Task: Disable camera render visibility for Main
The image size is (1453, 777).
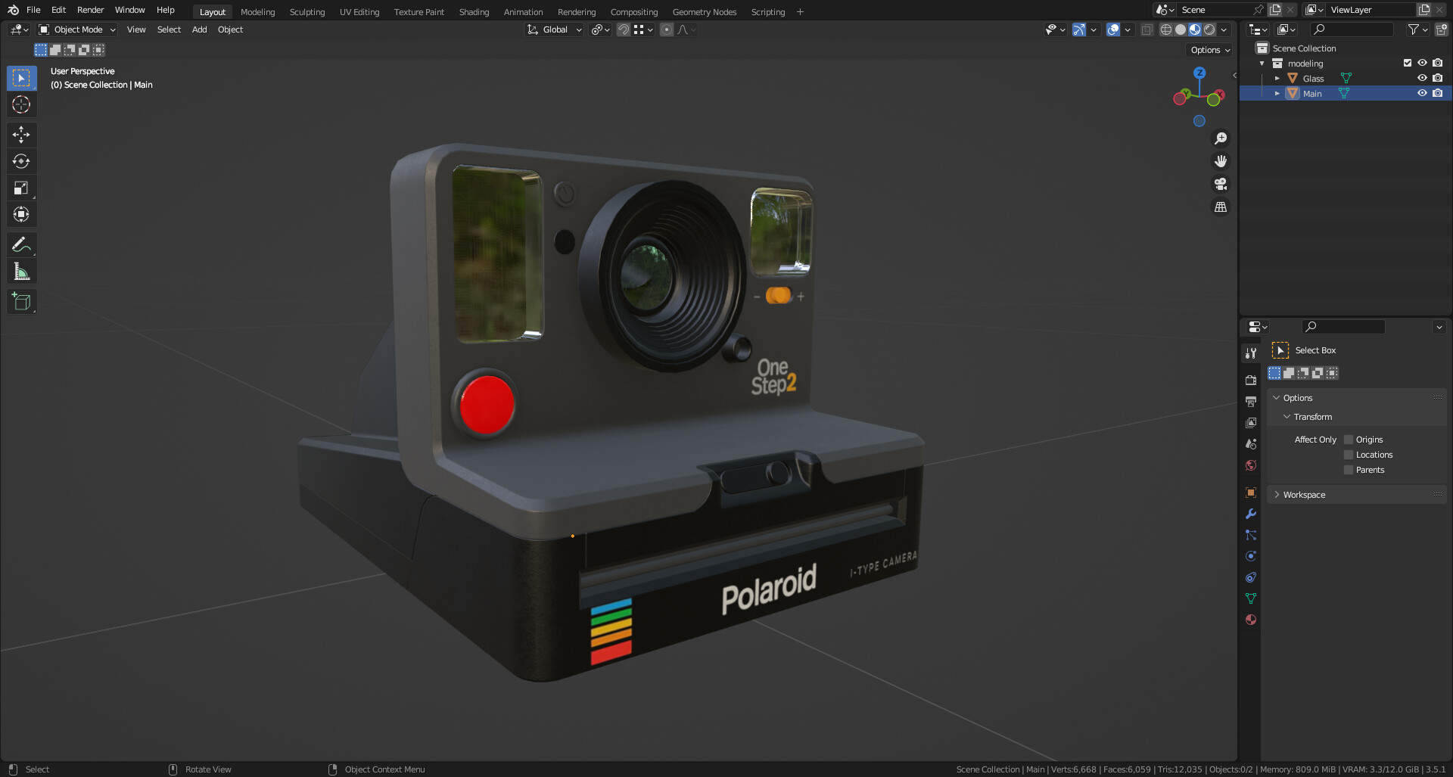Action: pyautogui.click(x=1438, y=93)
